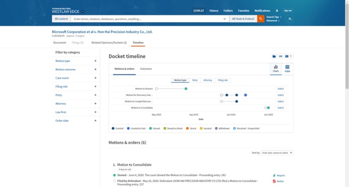Click the orange search magnifier button
Viewport: 349px width, 187px height.
coord(261,19)
